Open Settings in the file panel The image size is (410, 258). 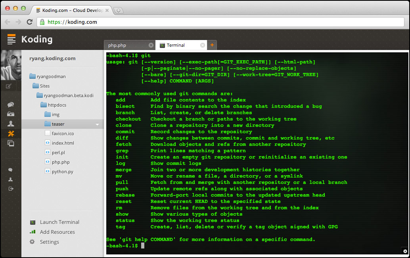50,242
